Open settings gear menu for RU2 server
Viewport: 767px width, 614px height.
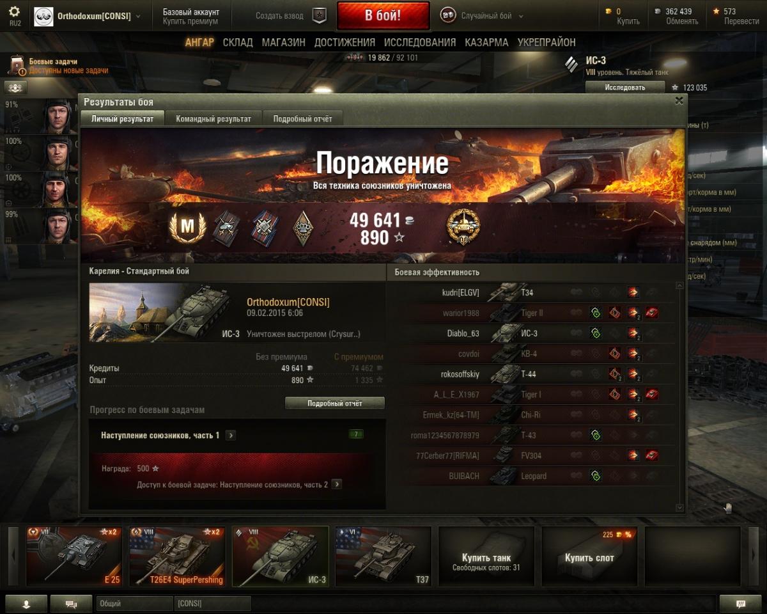click(x=14, y=12)
